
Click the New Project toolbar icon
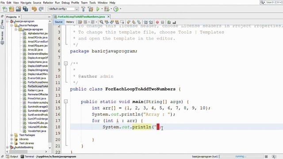point(11,9)
